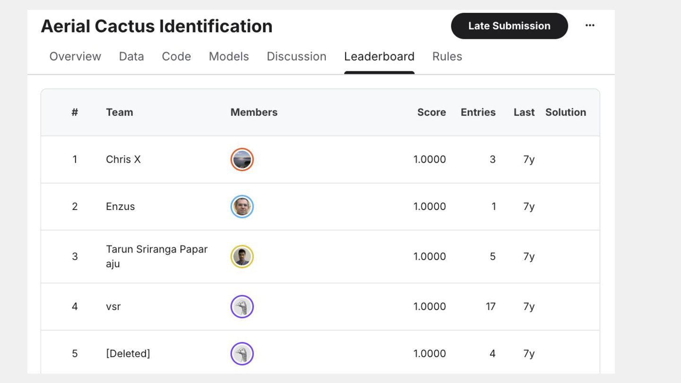Viewport: 681px width, 383px height.
Task: Click the Late Submission button
Action: 509,26
